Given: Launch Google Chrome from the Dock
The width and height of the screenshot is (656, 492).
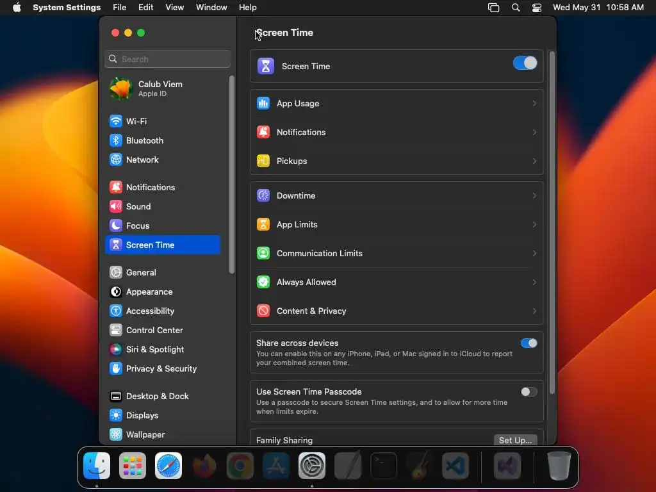Looking at the screenshot, I should 240,466.
